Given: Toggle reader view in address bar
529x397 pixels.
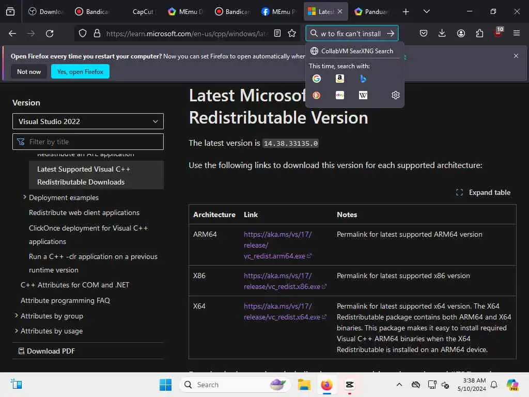Looking at the screenshot, I should 277,34.
